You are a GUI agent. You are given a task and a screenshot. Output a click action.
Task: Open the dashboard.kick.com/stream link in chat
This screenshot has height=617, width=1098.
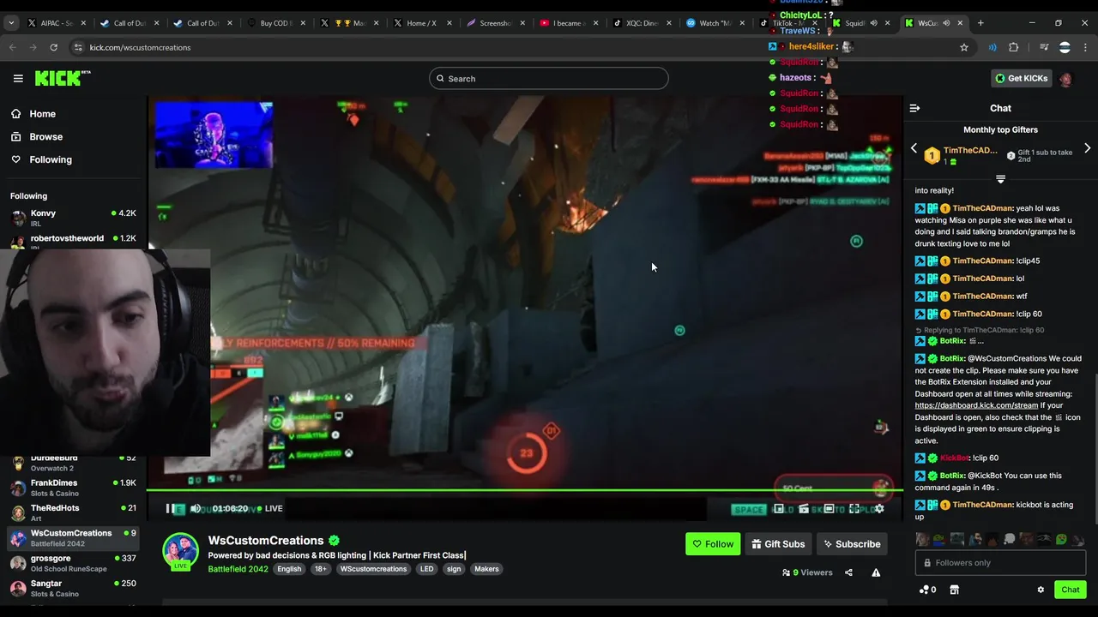point(976,405)
